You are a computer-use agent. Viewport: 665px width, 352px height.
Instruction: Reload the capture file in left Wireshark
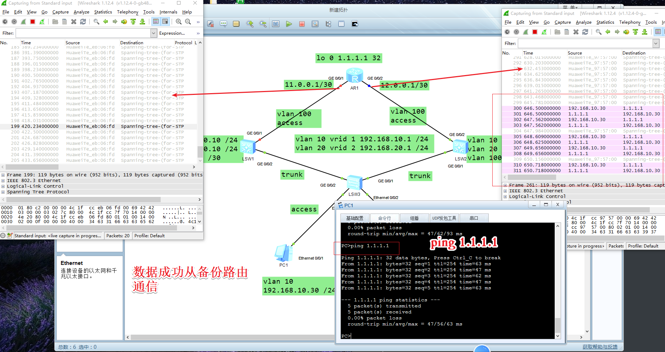tap(83, 22)
